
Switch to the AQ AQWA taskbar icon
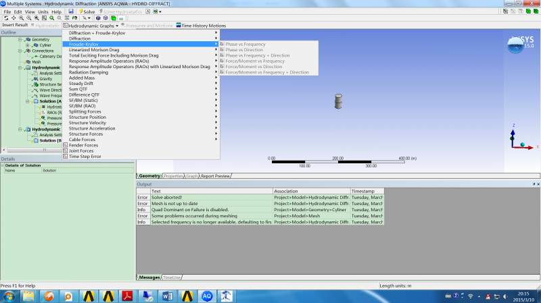tap(207, 296)
